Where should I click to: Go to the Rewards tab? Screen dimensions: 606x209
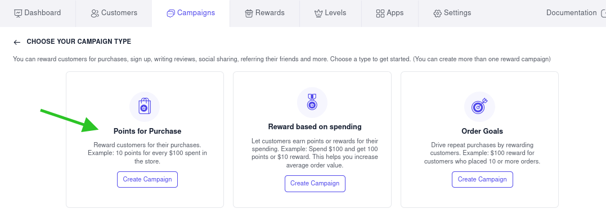point(265,13)
